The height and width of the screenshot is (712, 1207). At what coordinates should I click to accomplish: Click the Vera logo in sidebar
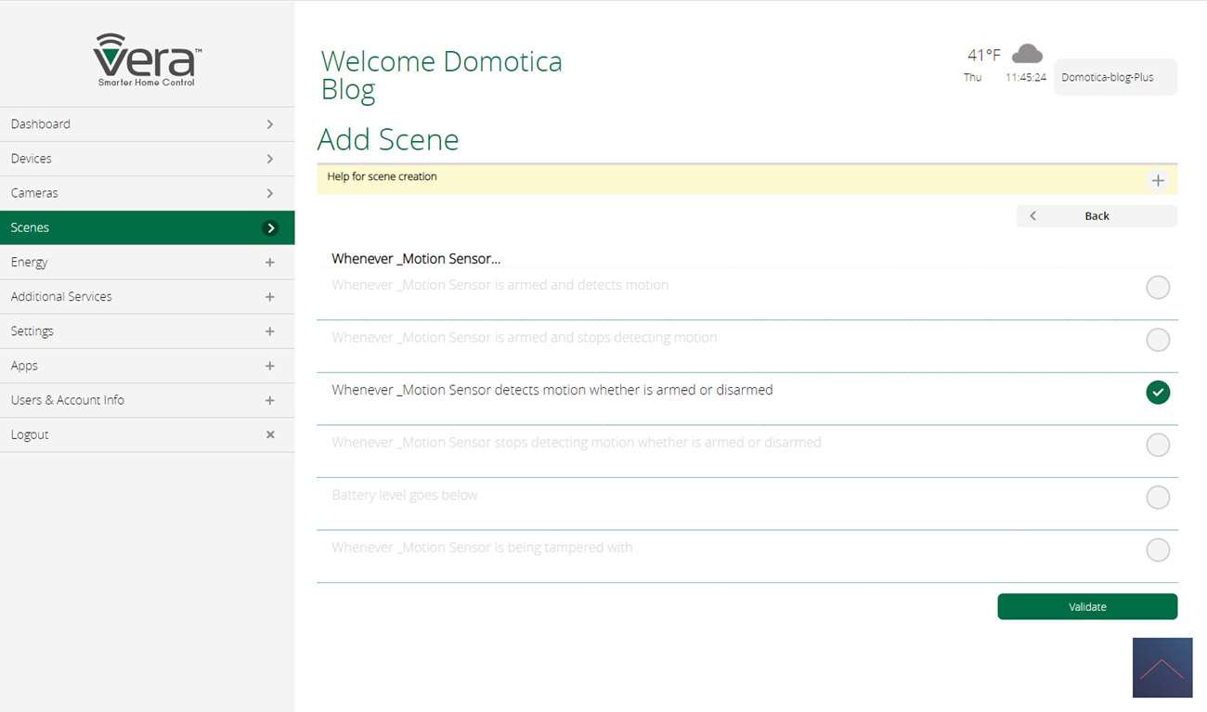coord(147,59)
